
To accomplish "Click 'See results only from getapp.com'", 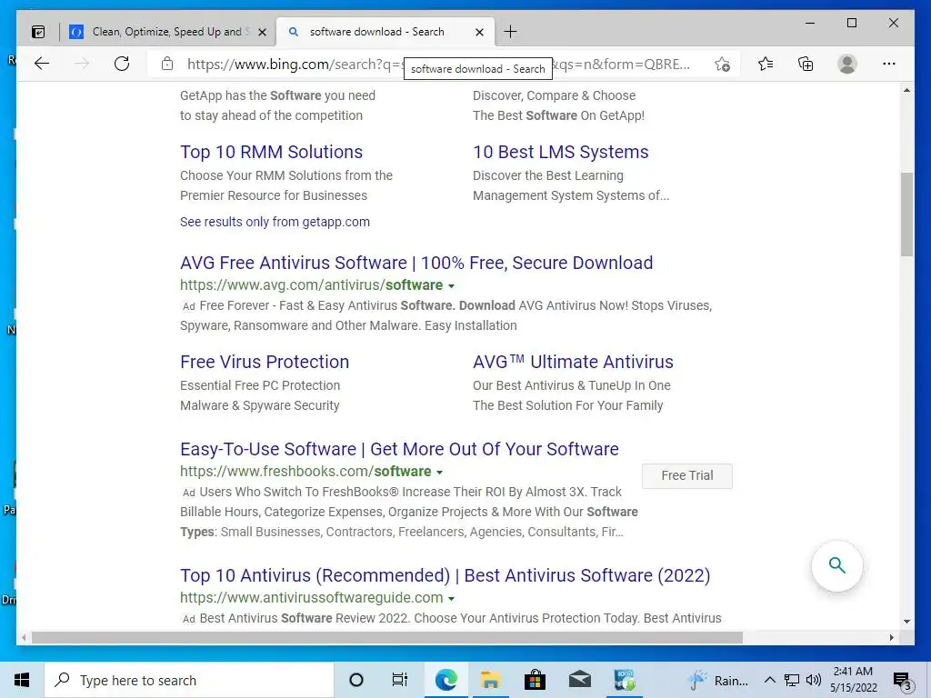I will tap(275, 222).
